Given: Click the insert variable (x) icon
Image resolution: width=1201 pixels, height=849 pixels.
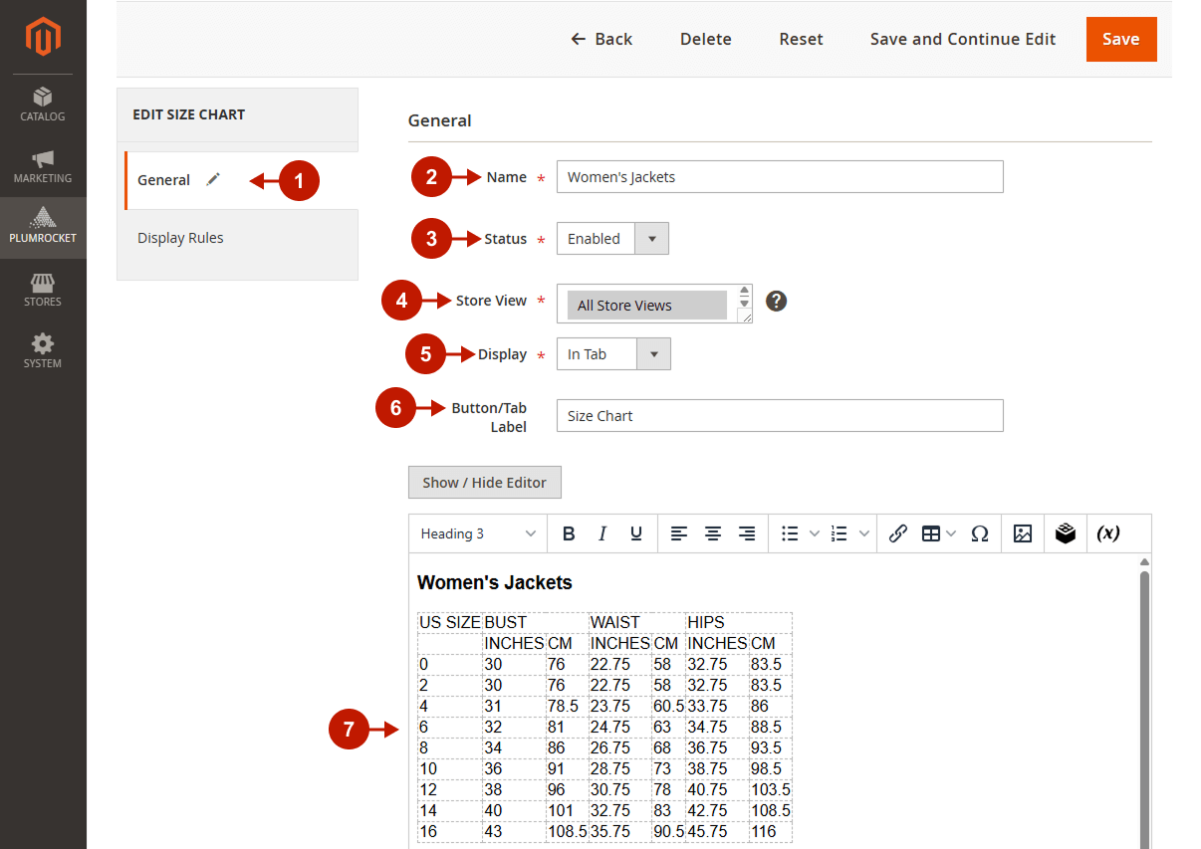Looking at the screenshot, I should (1108, 533).
